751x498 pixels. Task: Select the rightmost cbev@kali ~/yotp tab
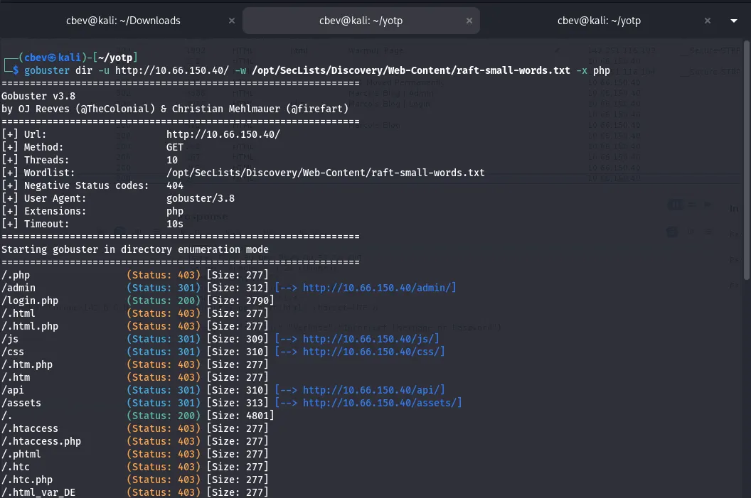click(x=599, y=21)
